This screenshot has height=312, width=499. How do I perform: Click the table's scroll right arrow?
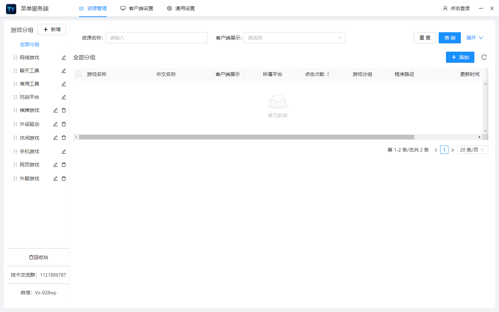point(479,137)
